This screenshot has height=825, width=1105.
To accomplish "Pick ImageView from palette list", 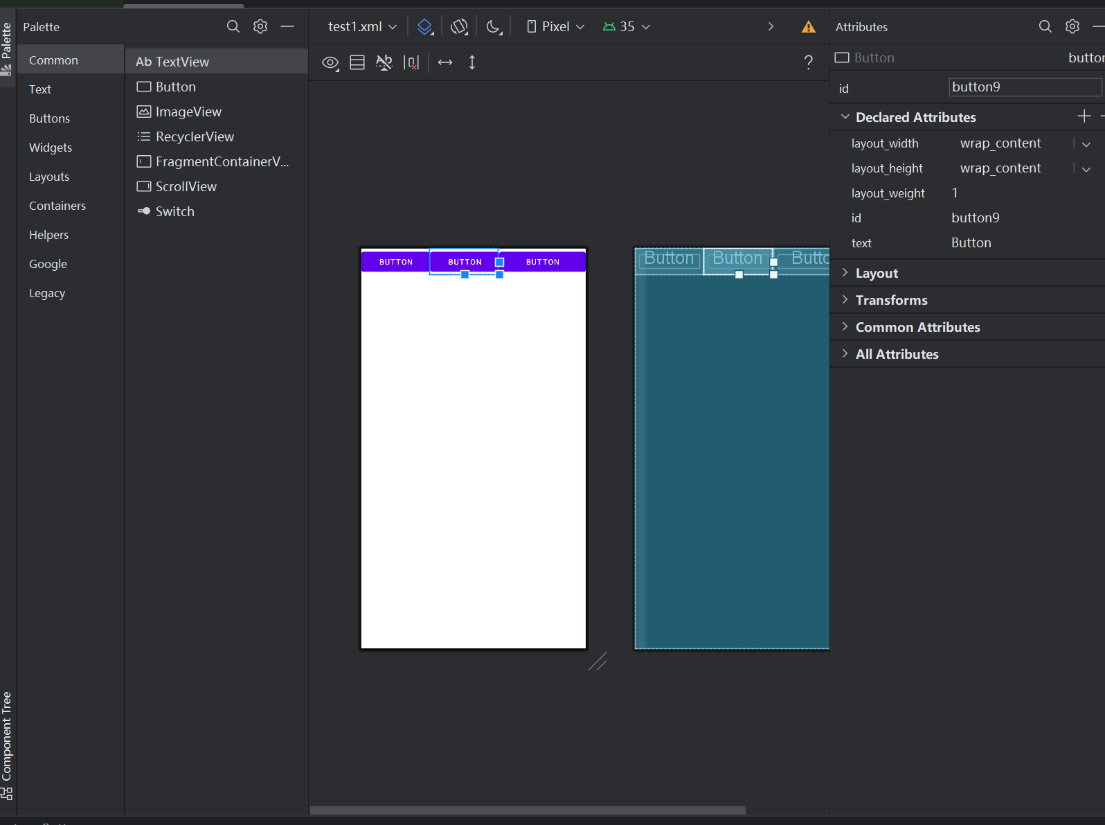I will point(217,112).
